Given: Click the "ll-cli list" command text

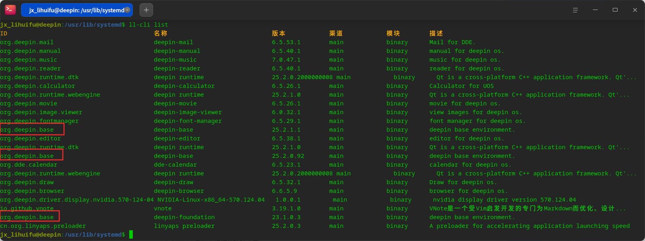Looking at the screenshot, I should point(148,25).
